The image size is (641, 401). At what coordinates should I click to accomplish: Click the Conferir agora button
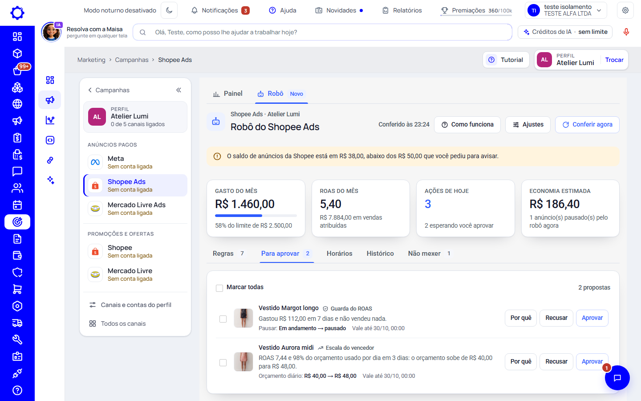(587, 125)
